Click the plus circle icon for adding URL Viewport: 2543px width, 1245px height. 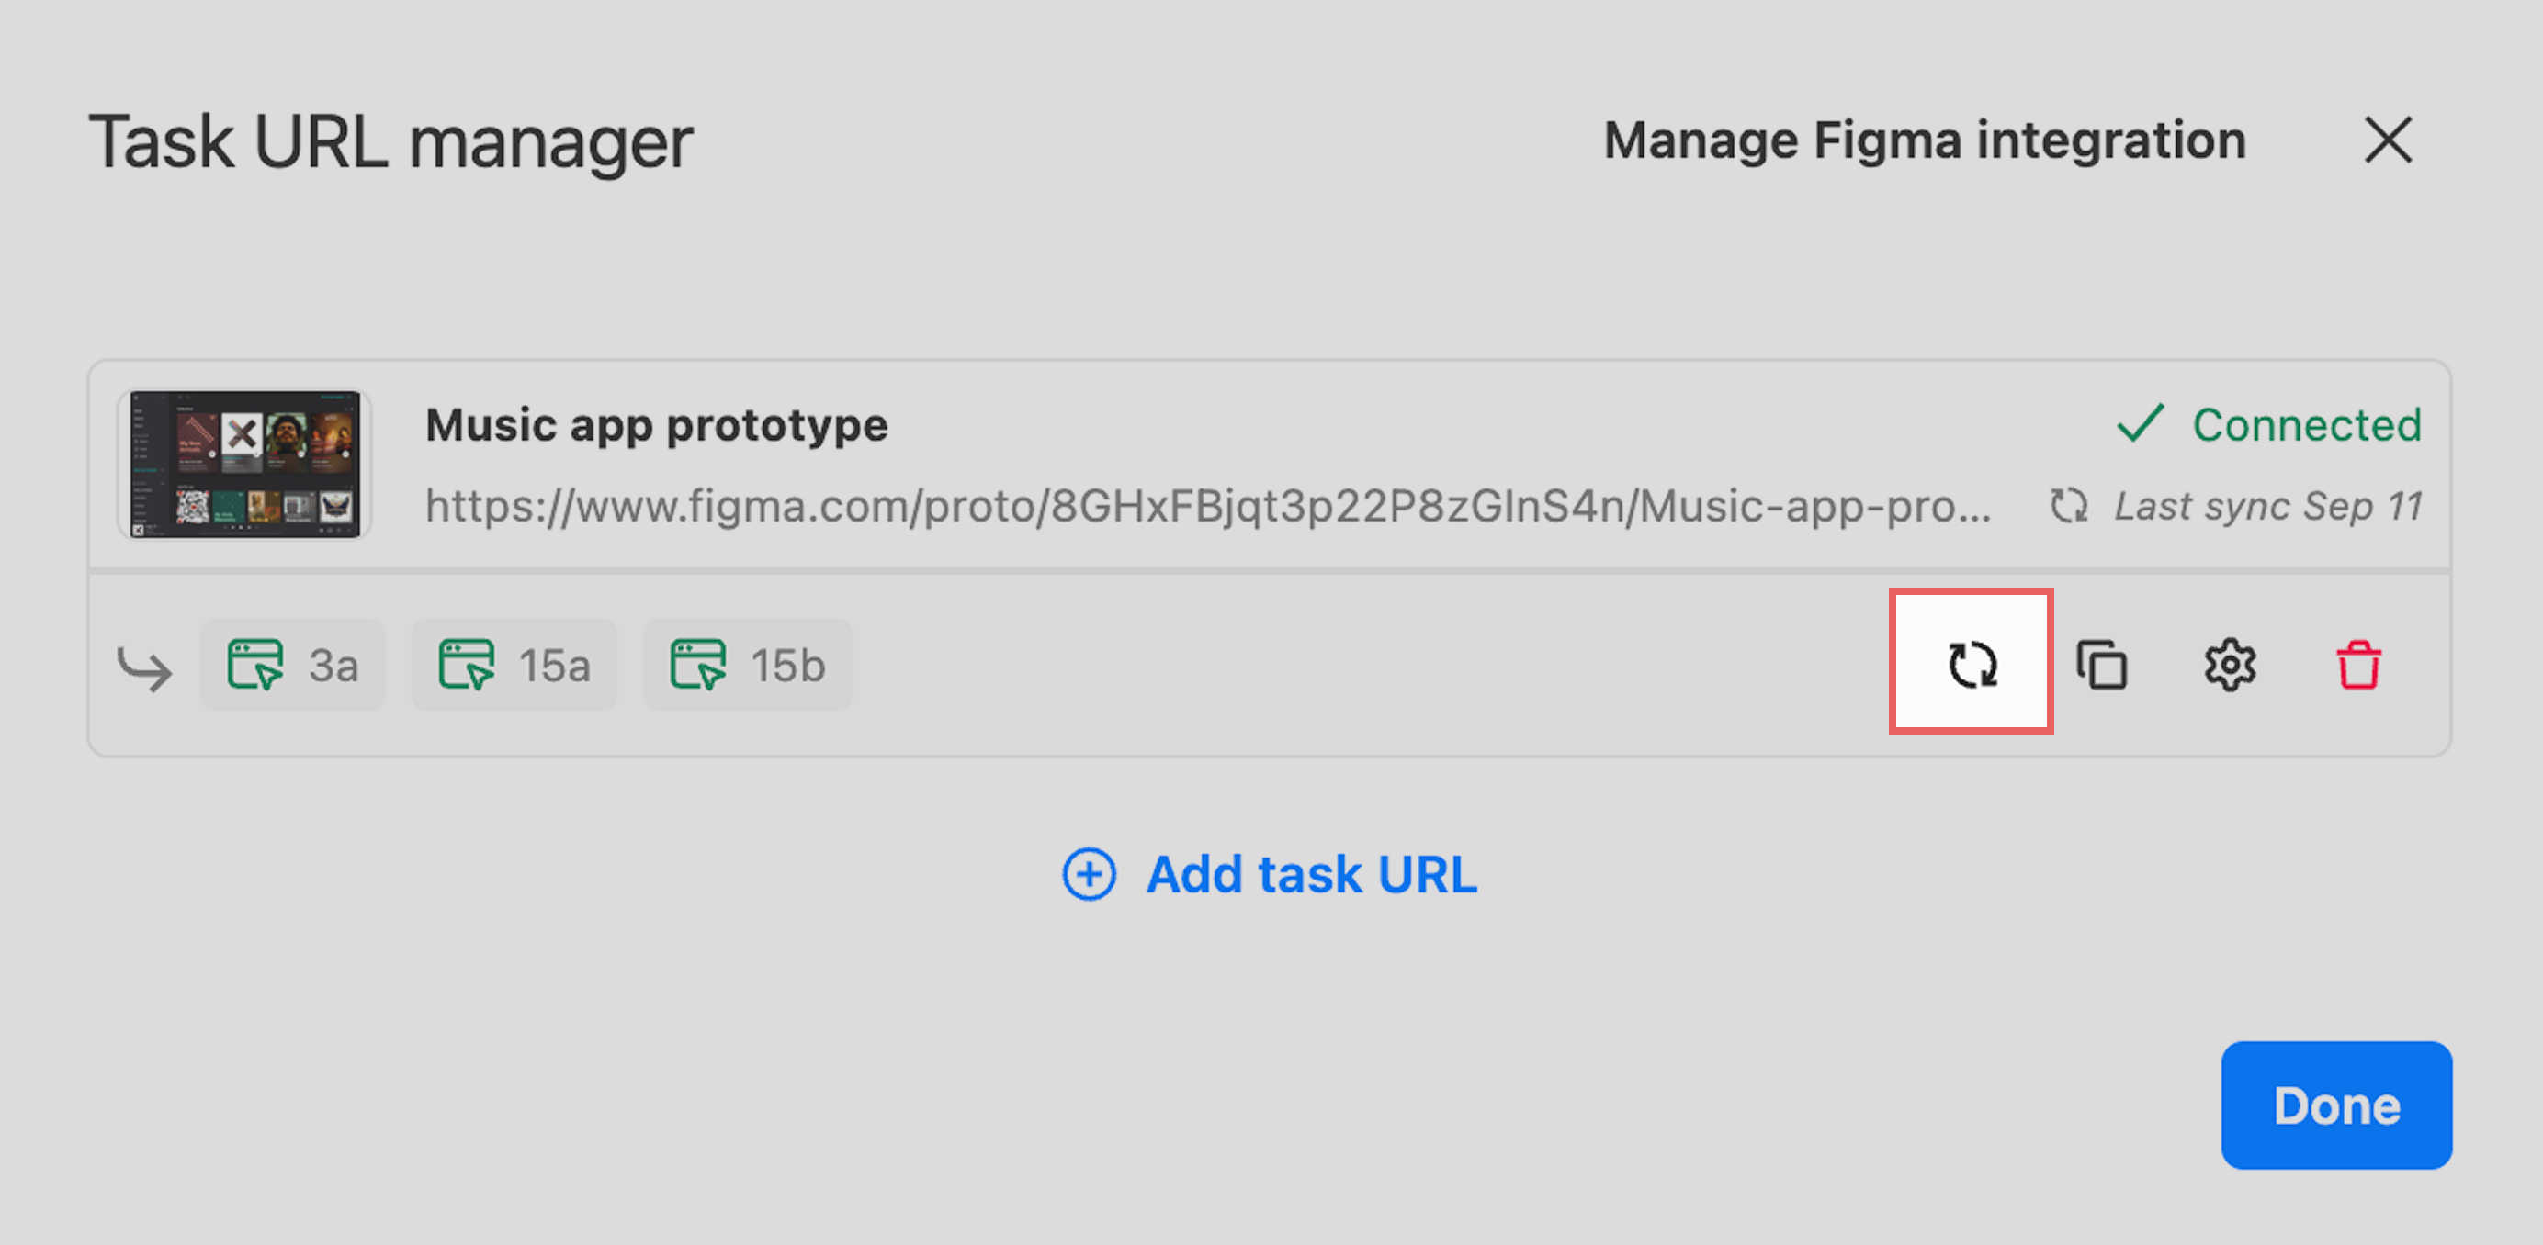coord(1089,874)
